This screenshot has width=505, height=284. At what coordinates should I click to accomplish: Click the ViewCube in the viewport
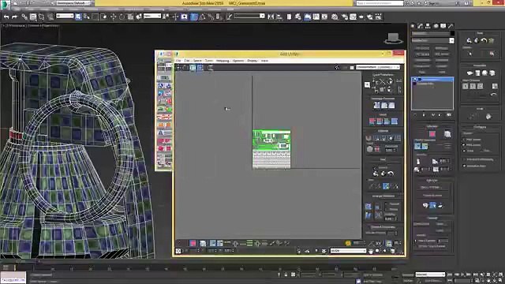coord(393,39)
